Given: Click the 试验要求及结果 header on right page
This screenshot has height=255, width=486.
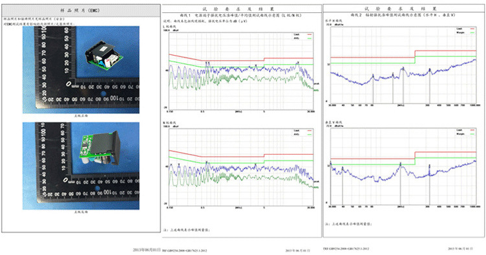Looking at the screenshot, I should pos(400,8).
